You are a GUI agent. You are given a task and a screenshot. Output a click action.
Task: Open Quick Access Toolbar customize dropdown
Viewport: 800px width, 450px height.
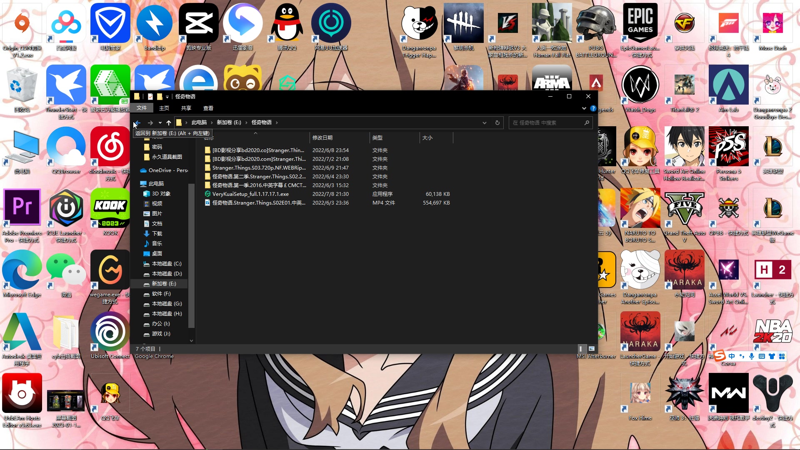(167, 97)
